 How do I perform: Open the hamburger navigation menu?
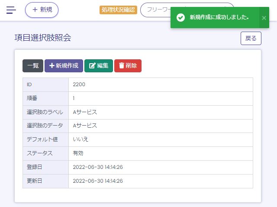[x=11, y=10]
